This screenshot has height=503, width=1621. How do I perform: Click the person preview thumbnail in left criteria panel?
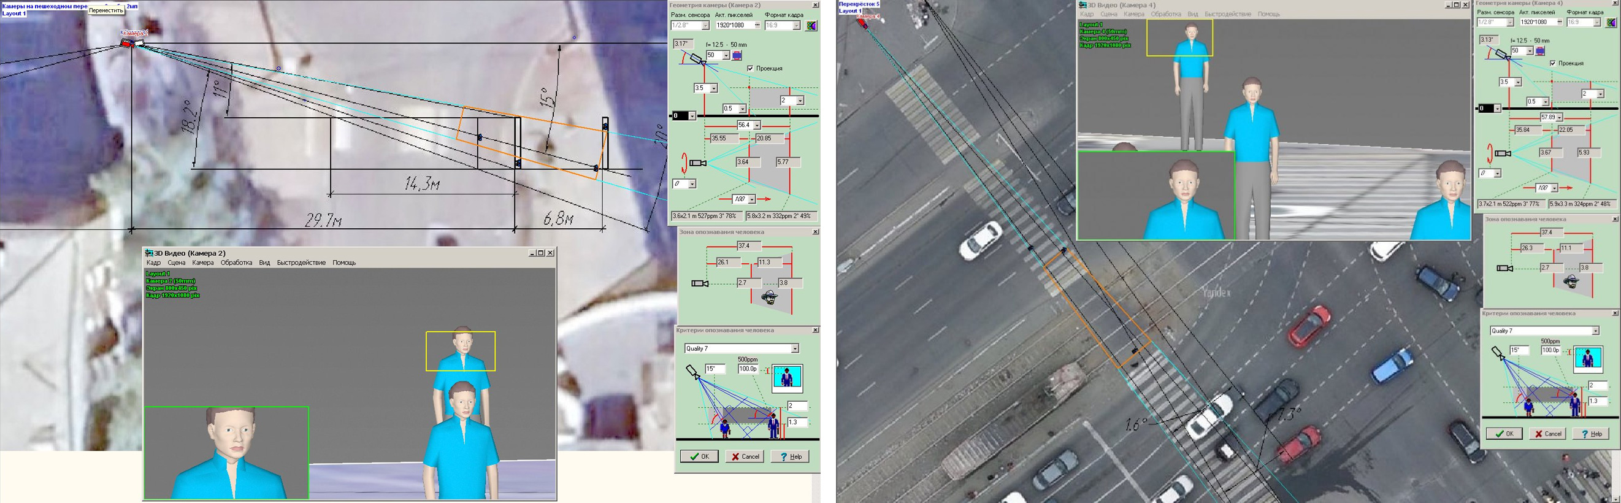pyautogui.click(x=787, y=378)
